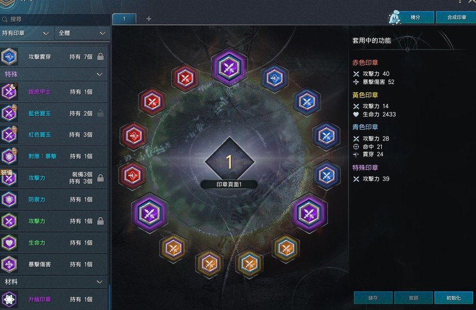Viewport: 476px width, 310px height.
Task: Switch to seal page tab 1
Action: point(124,19)
